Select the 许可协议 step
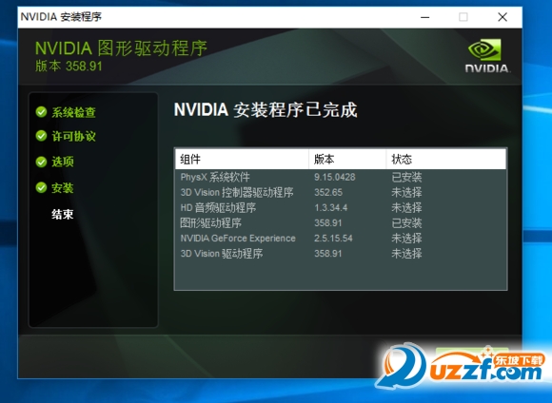The height and width of the screenshot is (403, 552). (73, 137)
